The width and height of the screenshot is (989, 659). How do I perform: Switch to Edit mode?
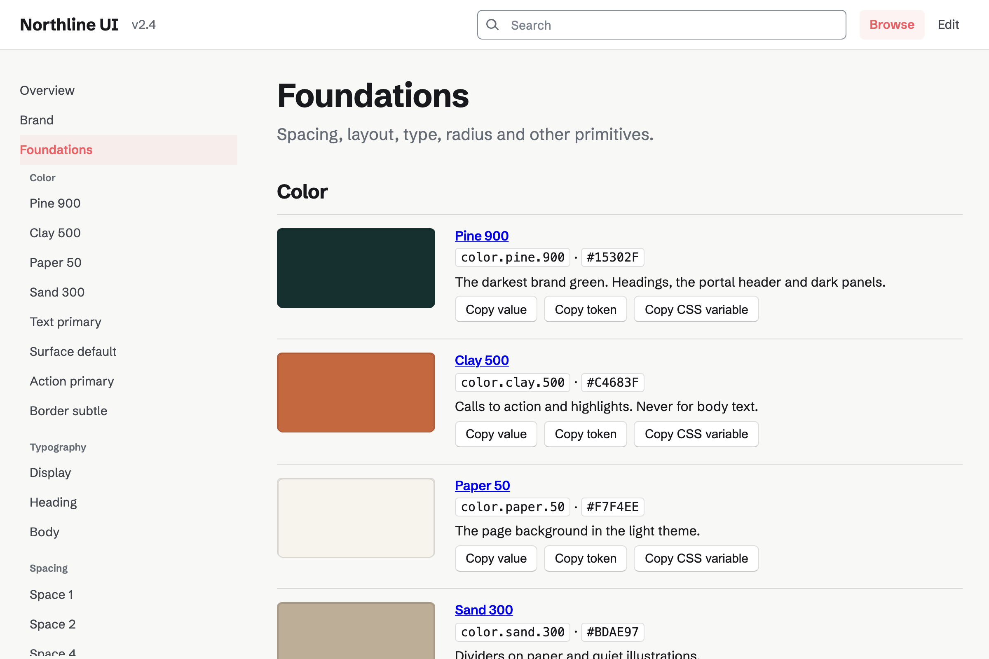coord(948,25)
